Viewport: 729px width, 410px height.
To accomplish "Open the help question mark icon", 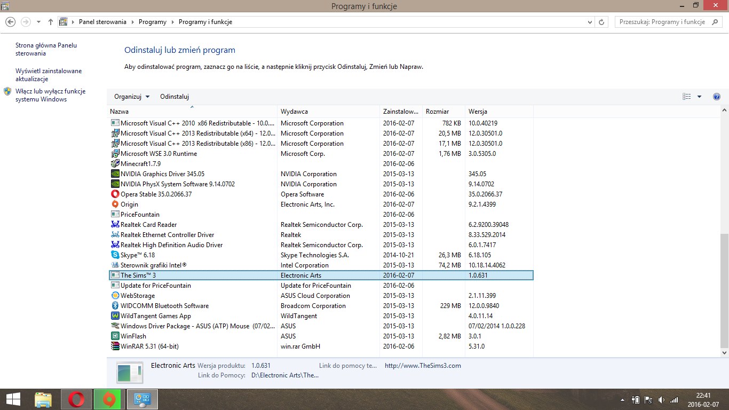I will 717,97.
